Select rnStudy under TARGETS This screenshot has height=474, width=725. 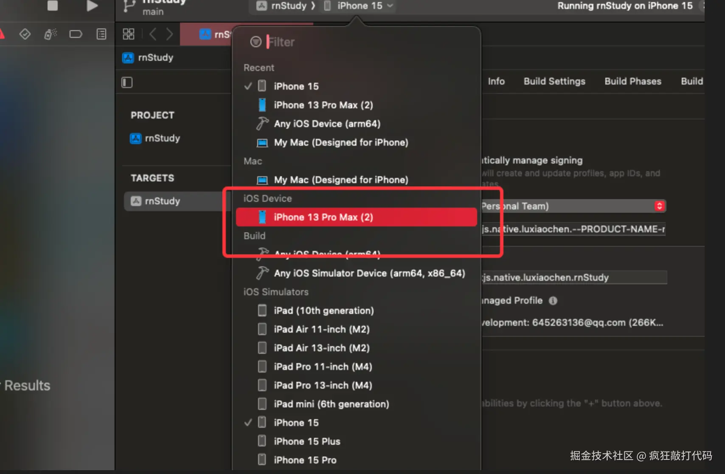click(177, 201)
